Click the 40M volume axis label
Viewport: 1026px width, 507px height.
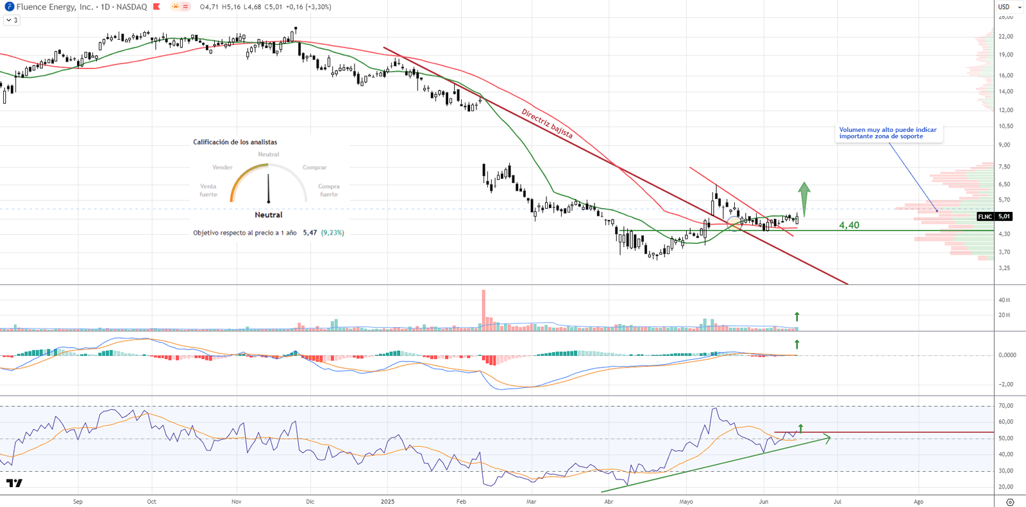[1004, 300]
